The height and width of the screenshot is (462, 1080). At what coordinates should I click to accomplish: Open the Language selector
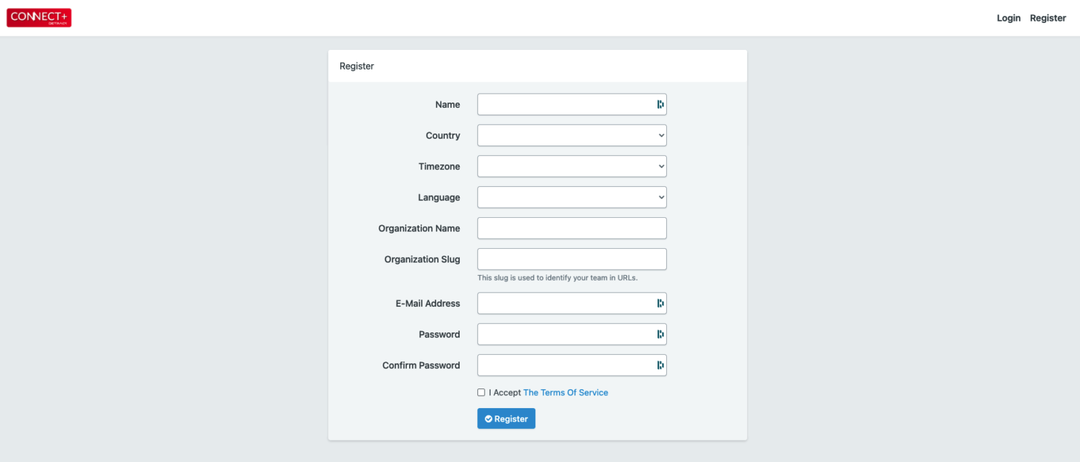[572, 198]
